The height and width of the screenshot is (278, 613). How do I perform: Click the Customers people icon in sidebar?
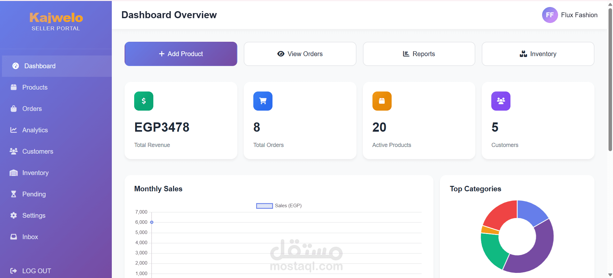(13, 151)
